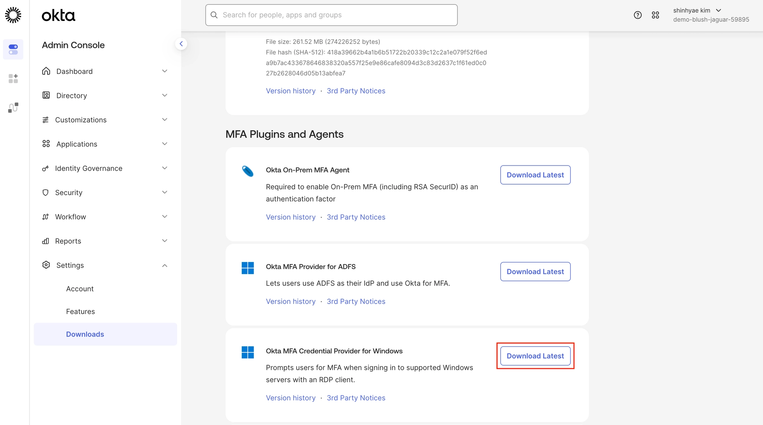The height and width of the screenshot is (425, 763).
Task: Expand the Applications menu chevron
Action: (x=165, y=144)
